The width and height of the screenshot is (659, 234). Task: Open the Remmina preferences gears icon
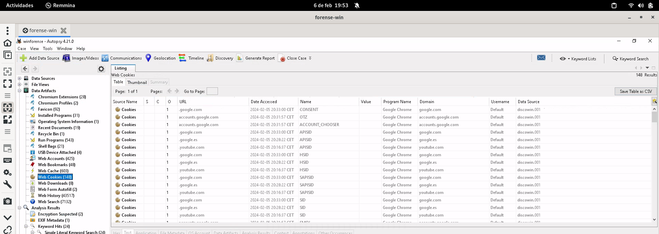[x=8, y=173]
